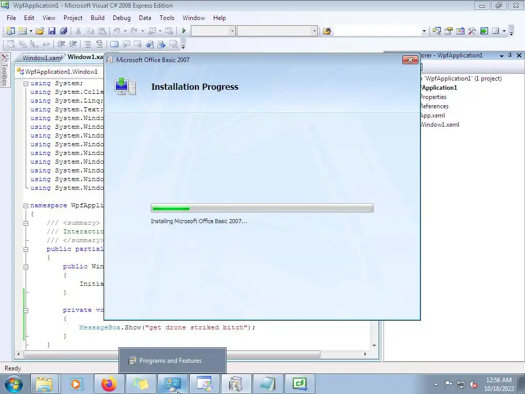525x394 pixels.
Task: Click the New Project toolbar icon
Action: click(x=10, y=31)
